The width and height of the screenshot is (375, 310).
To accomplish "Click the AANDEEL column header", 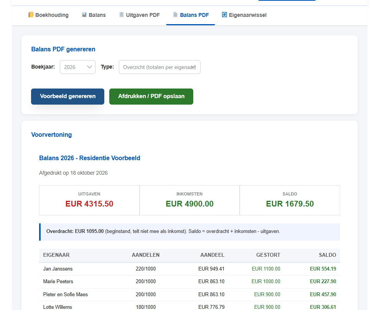I will 212,255.
